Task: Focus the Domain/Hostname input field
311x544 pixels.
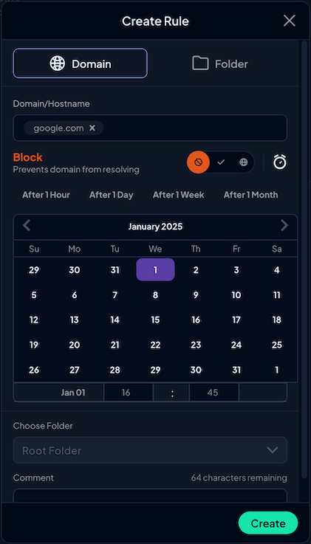Action: pyautogui.click(x=150, y=128)
